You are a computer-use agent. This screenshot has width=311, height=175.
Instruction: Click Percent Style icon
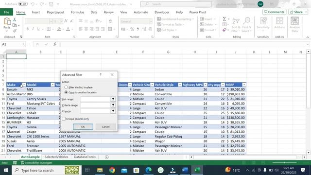[132, 29]
